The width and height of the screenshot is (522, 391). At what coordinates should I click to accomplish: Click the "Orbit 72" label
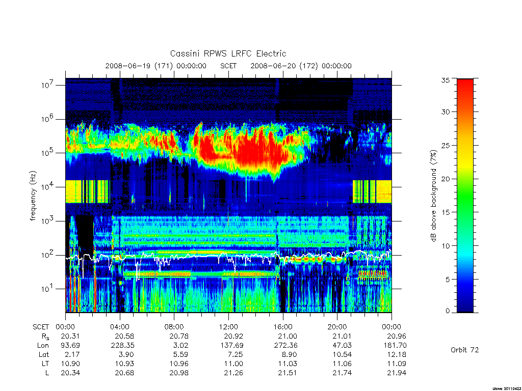[465, 350]
